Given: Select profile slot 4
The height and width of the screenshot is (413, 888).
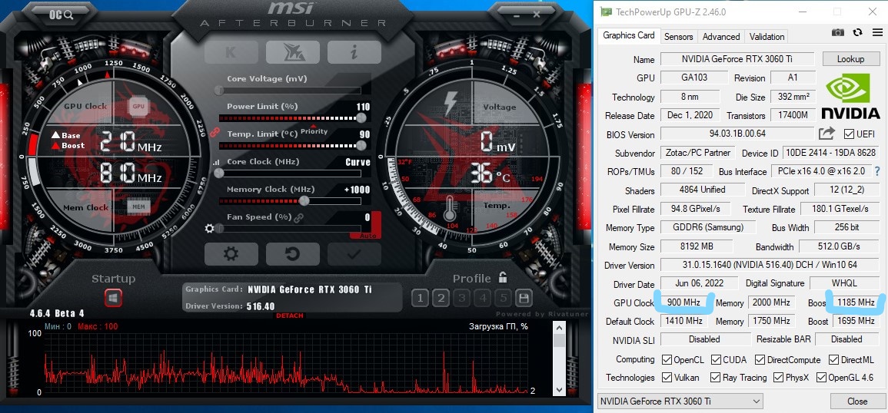Looking at the screenshot, I should (483, 298).
